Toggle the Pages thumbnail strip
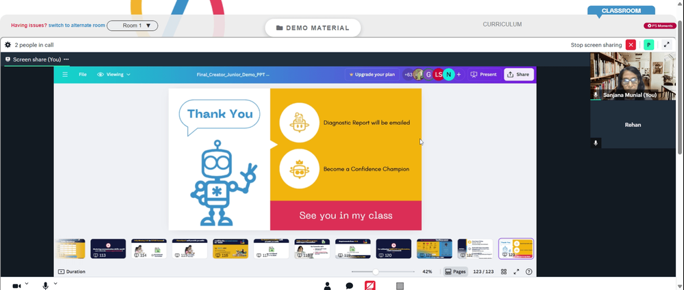This screenshot has width=684, height=290. tap(456, 272)
